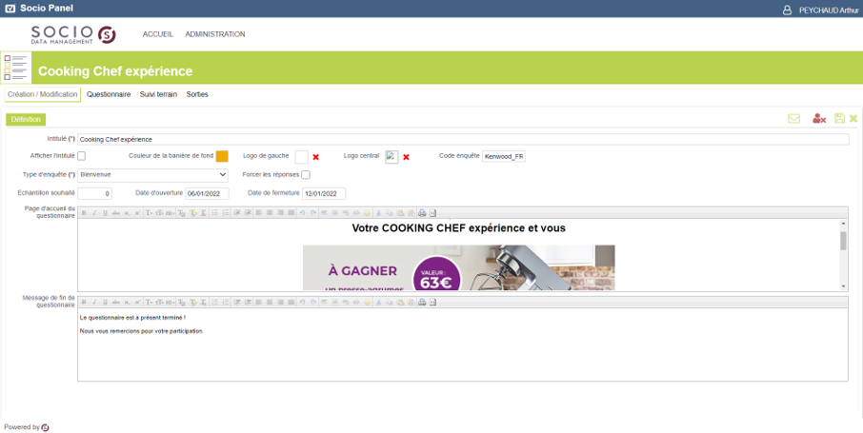Click the empty Logo de gauche box
The width and height of the screenshot is (863, 433).
[302, 157]
